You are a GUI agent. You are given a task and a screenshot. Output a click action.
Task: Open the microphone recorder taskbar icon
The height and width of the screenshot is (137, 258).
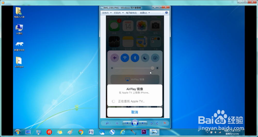tap(133, 132)
